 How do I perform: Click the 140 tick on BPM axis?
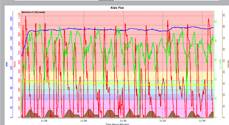11,48
